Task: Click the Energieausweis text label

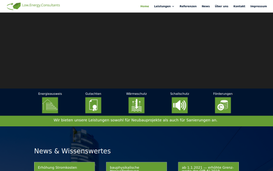Action: [50, 93]
